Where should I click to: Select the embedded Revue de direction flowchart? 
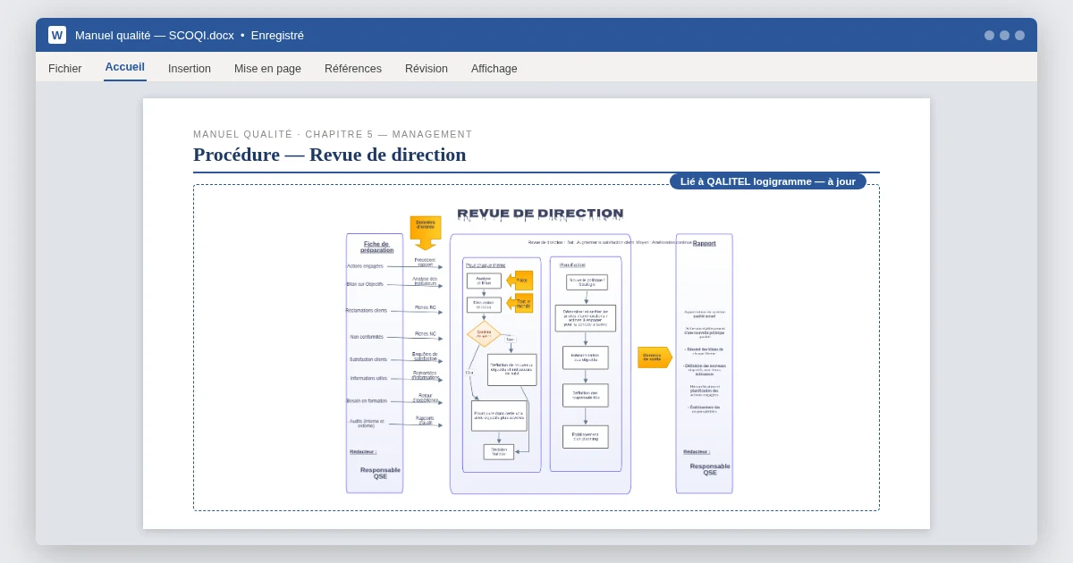click(x=536, y=349)
